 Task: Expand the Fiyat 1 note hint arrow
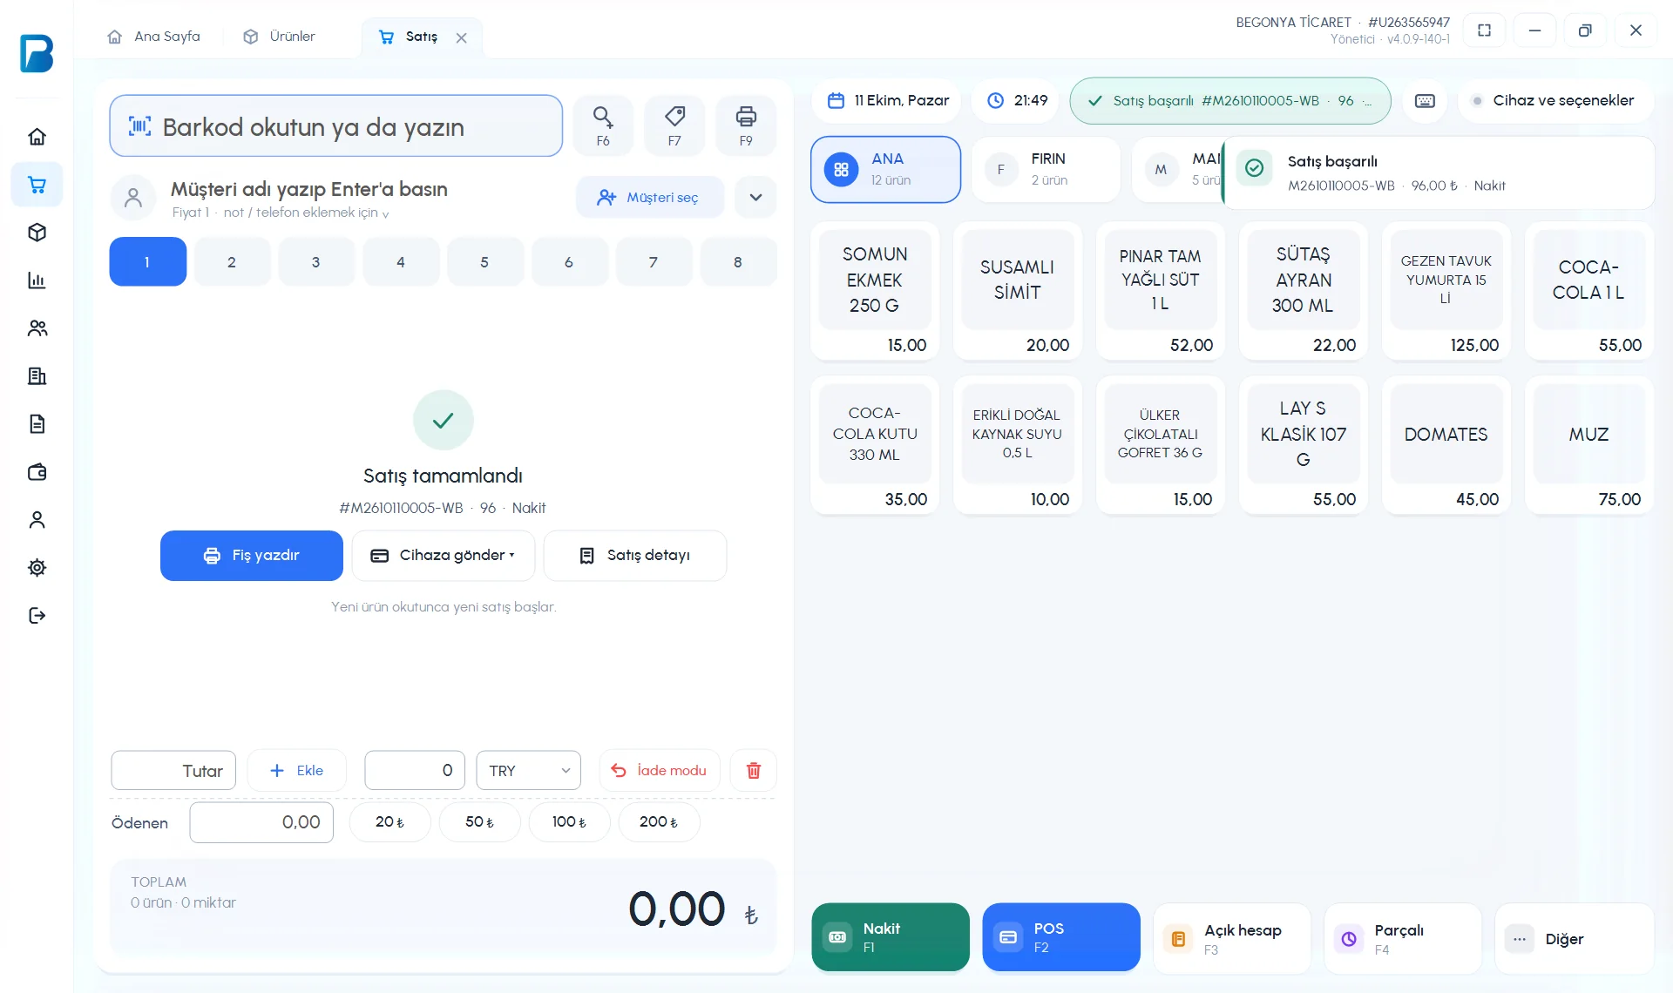click(385, 213)
